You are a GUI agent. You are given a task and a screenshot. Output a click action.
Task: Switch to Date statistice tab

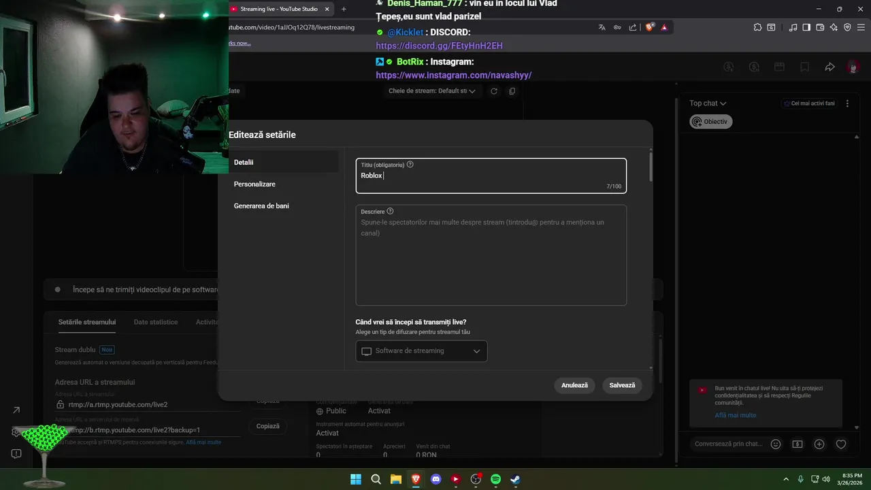tap(156, 322)
